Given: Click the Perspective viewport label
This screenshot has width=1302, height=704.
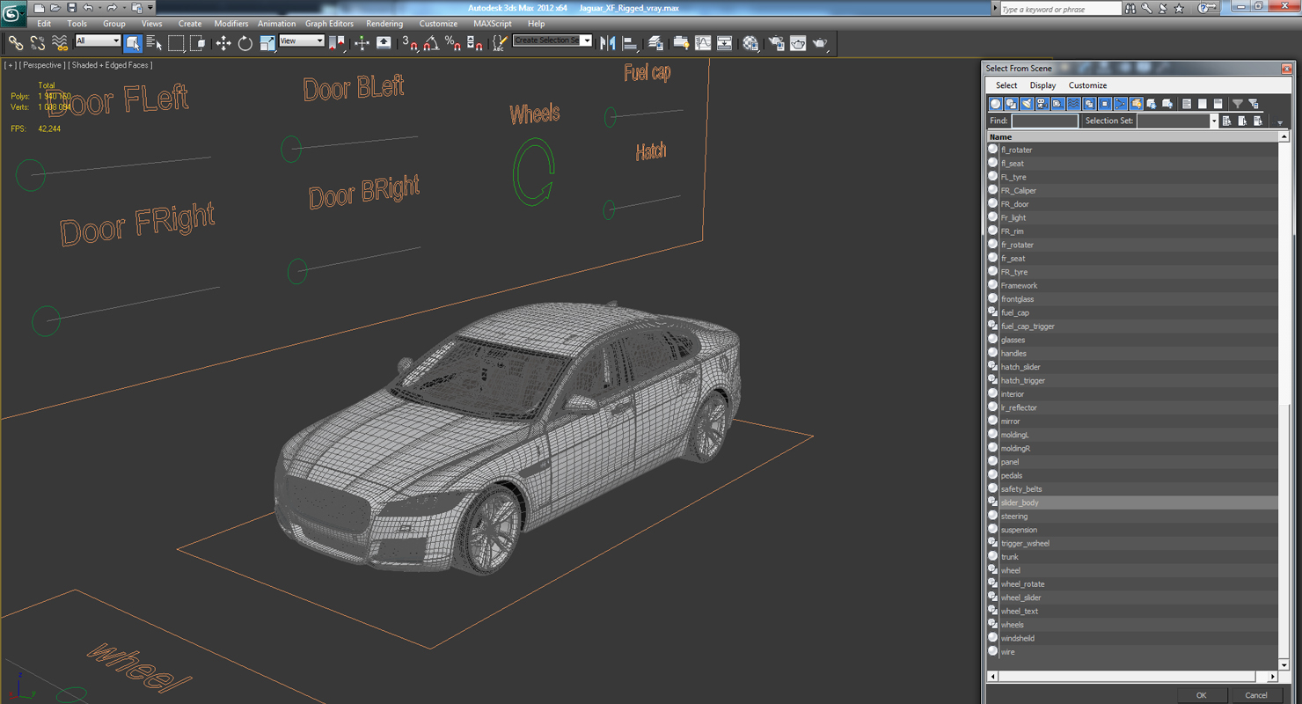Looking at the screenshot, I should click(x=42, y=65).
